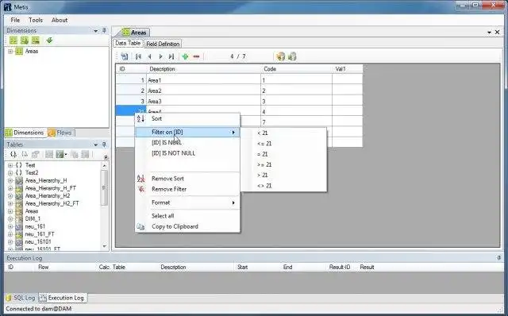The image size is (508, 316).
Task: Go to first record in Data Table
Action: [x=138, y=56]
